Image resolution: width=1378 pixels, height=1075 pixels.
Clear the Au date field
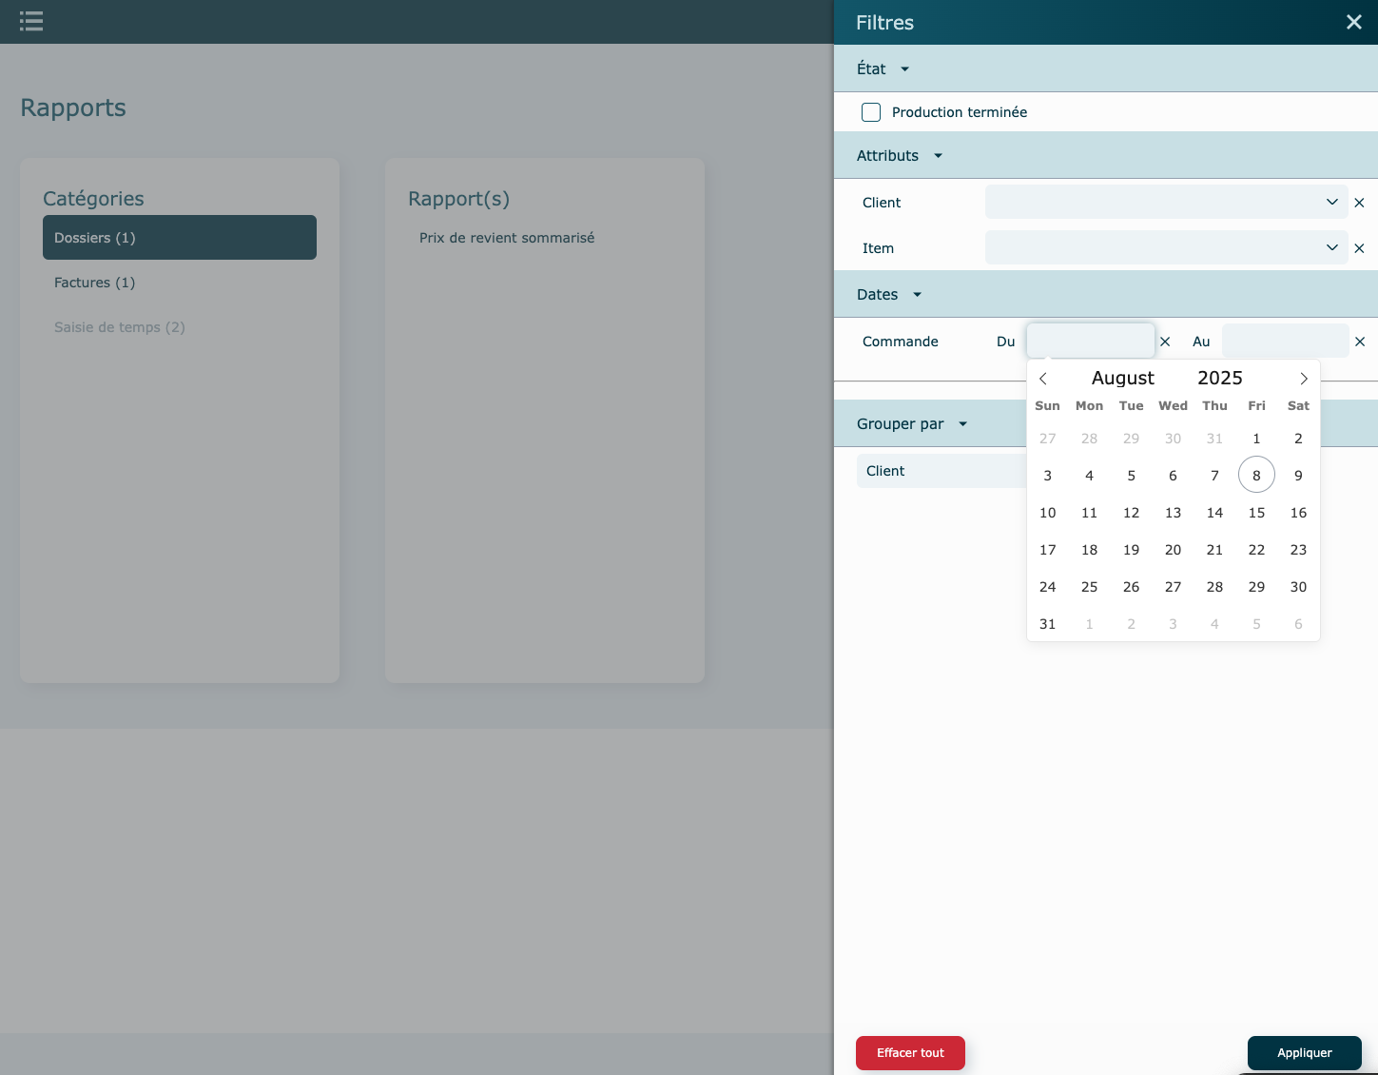[1360, 342]
